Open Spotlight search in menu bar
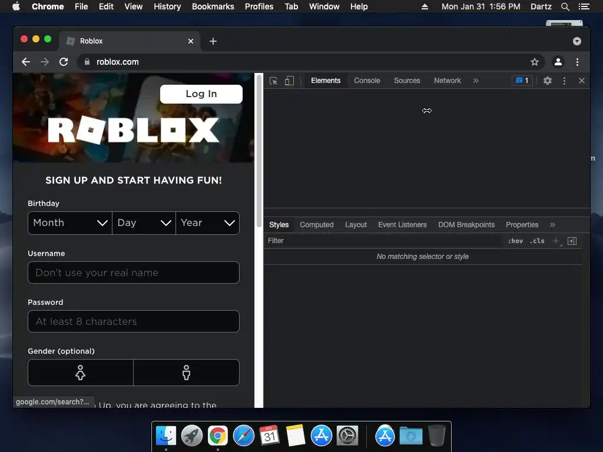The image size is (603, 452). point(565,6)
